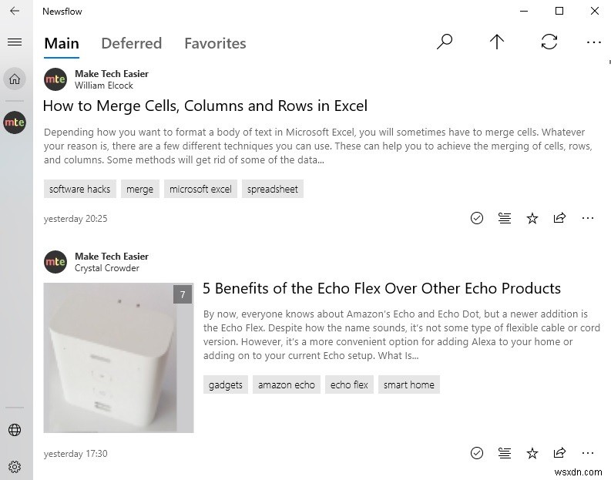Switch to the Deferred tab
Screen dimensions: 611x480
(x=131, y=43)
